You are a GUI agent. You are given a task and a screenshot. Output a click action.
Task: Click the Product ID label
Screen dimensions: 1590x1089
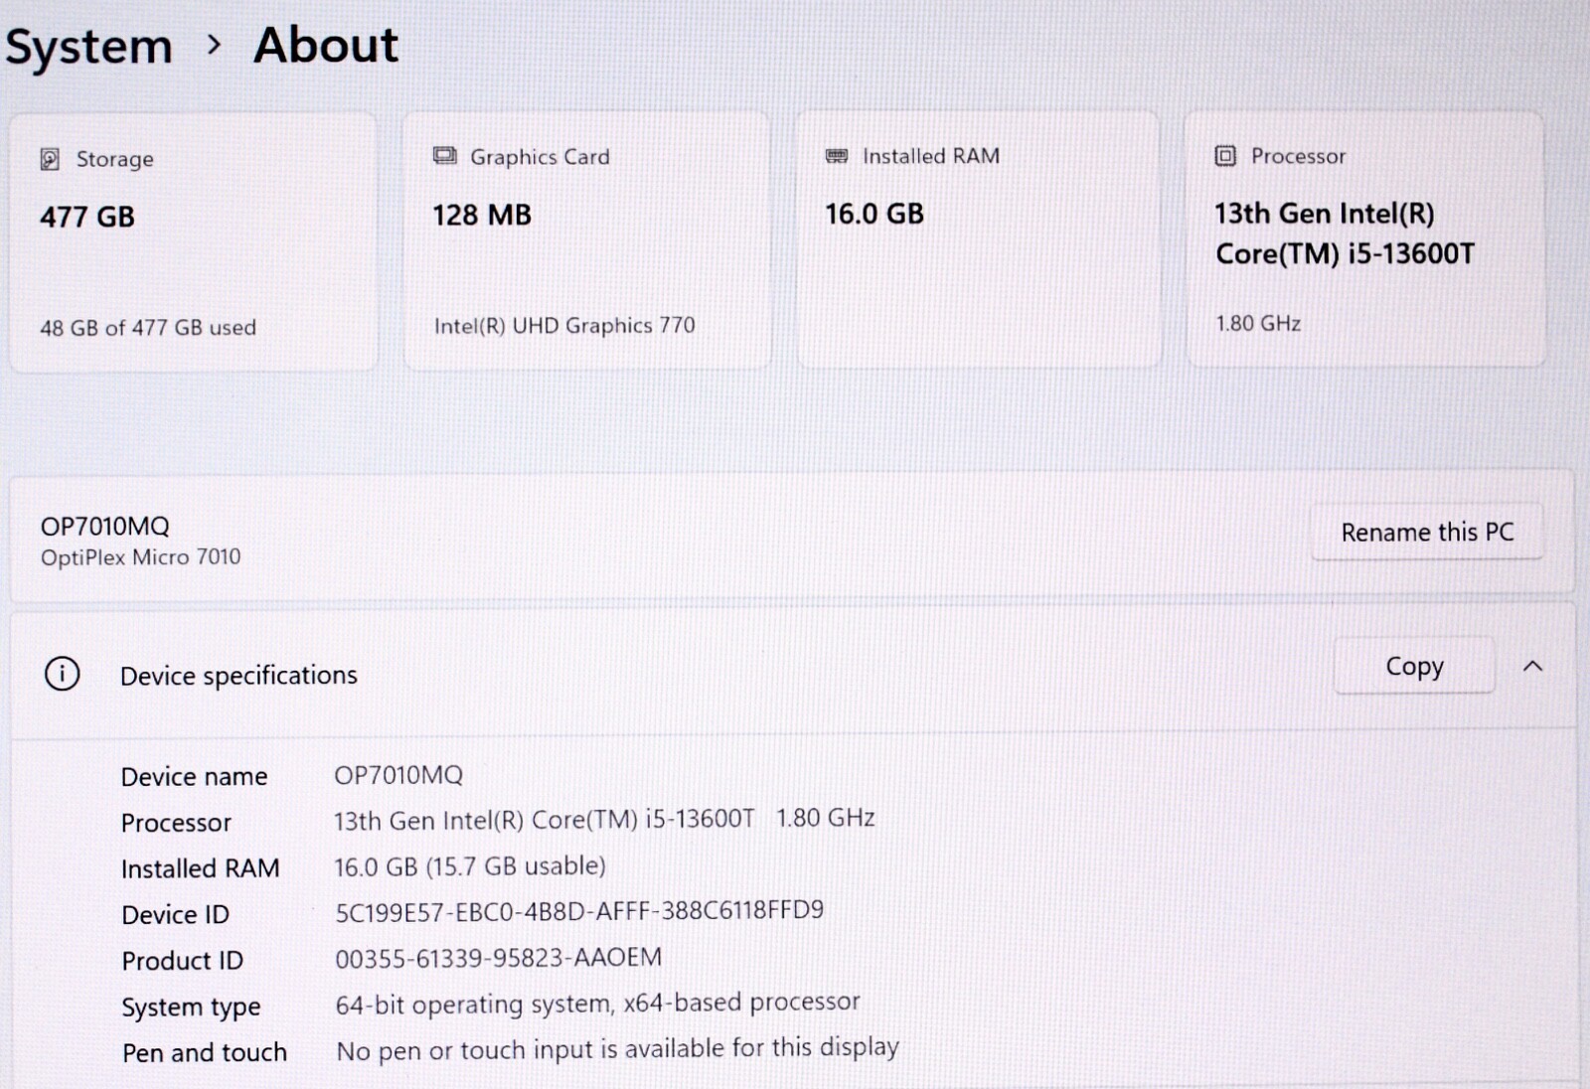pos(182,961)
